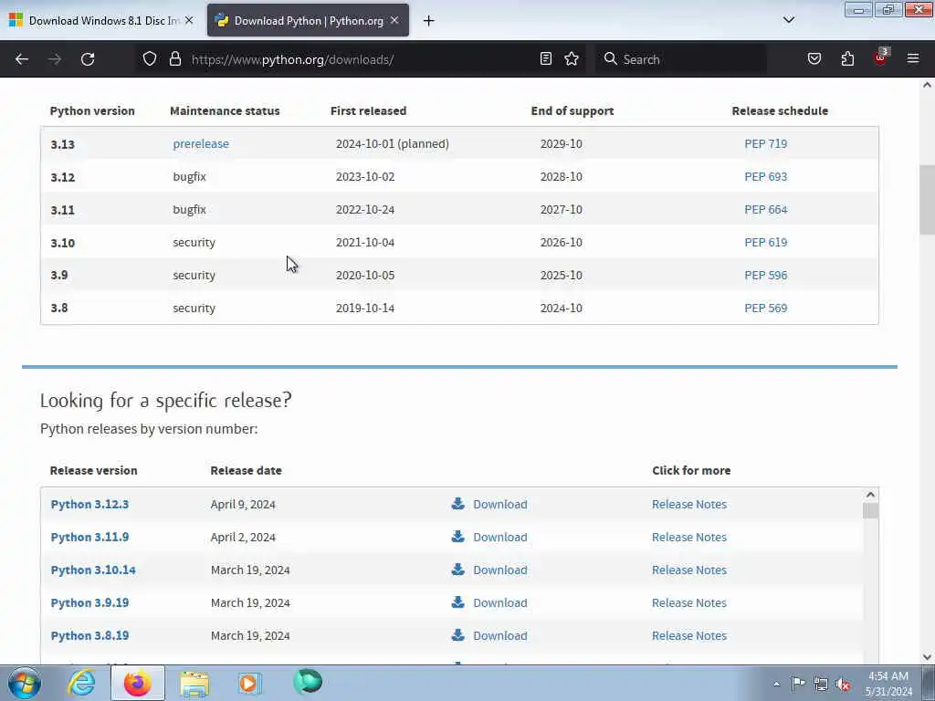Click Download text for Python 3.10.14
935x701 pixels.
coord(499,570)
